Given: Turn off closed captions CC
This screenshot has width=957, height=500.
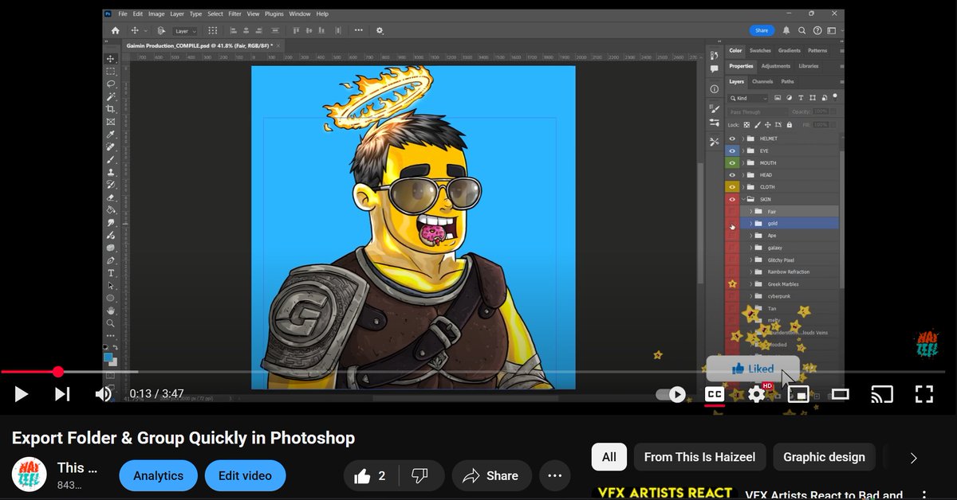Looking at the screenshot, I should point(715,394).
